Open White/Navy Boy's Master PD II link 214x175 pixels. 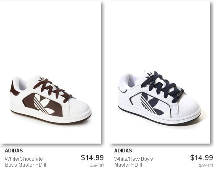click(133, 162)
